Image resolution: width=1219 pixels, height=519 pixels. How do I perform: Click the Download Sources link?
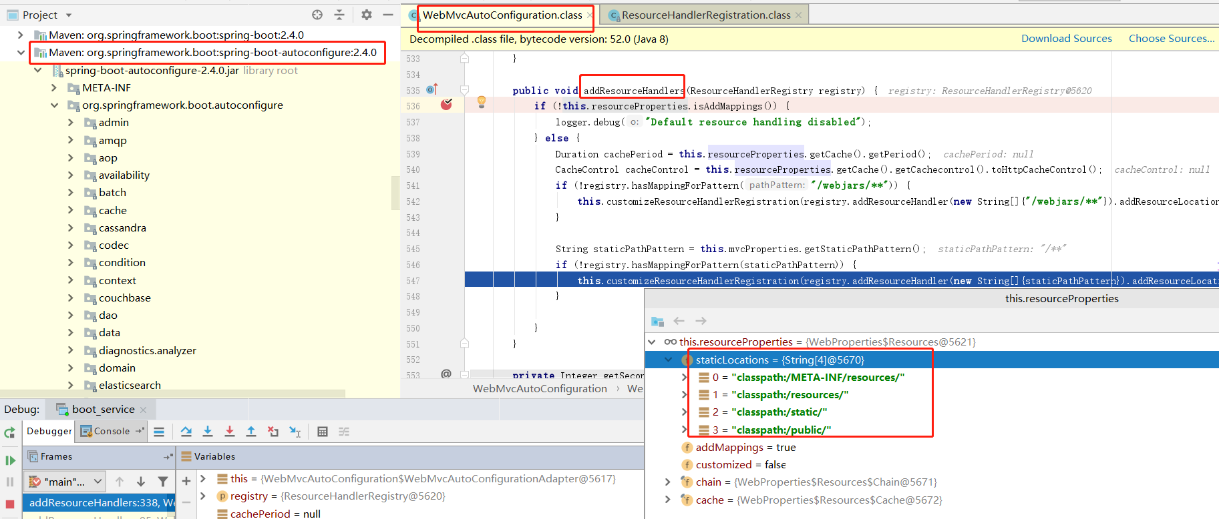(x=1066, y=39)
